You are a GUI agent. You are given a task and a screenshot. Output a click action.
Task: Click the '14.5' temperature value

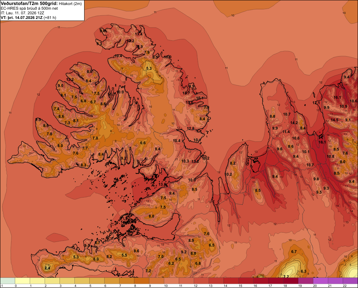click(x=334, y=120)
